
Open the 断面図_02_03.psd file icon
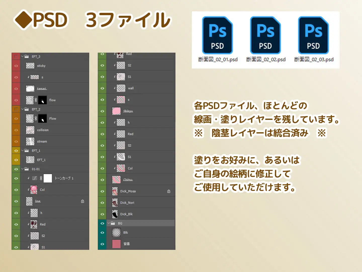coord(313,35)
